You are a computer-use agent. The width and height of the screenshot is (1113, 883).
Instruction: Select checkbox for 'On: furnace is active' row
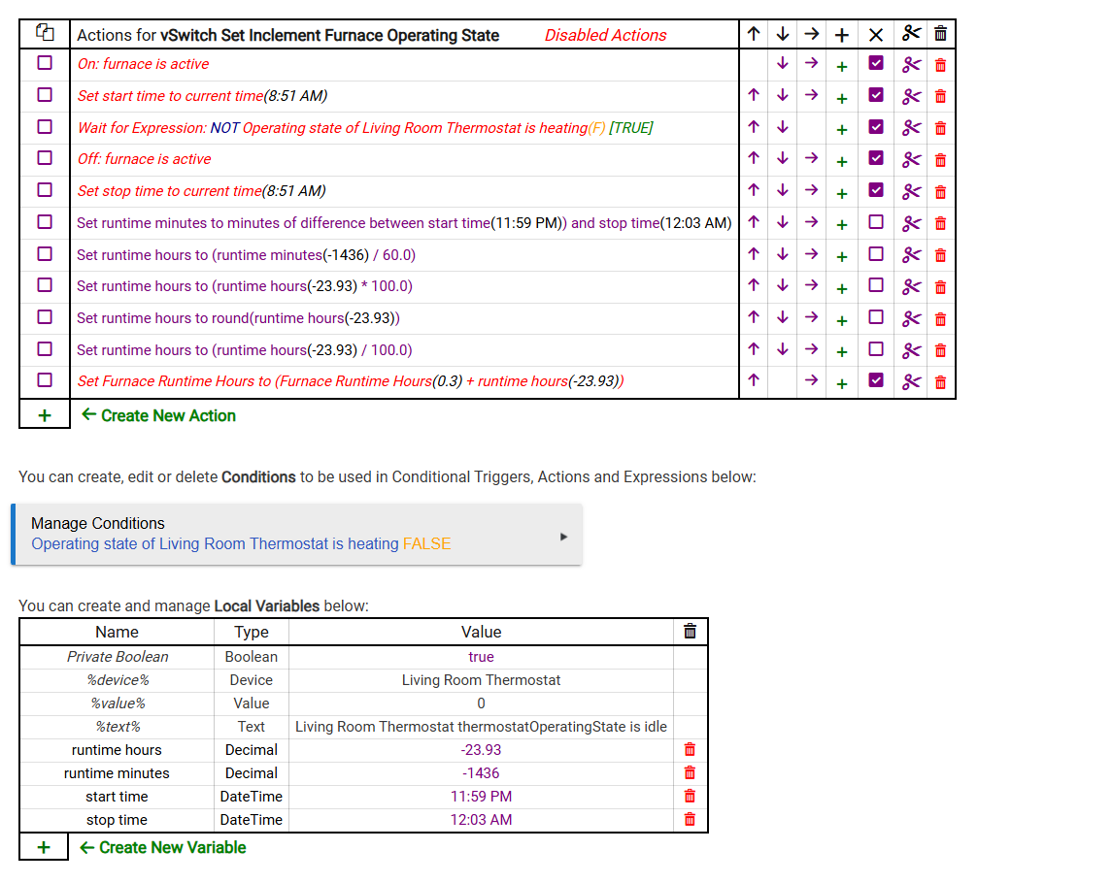point(45,63)
